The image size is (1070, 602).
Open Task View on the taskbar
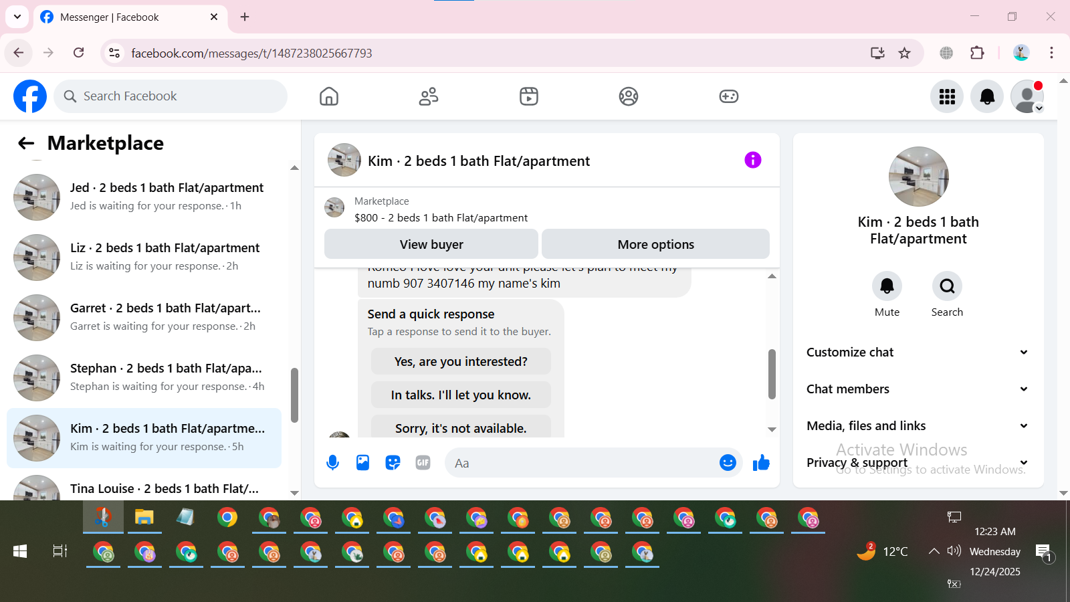pos(60,551)
